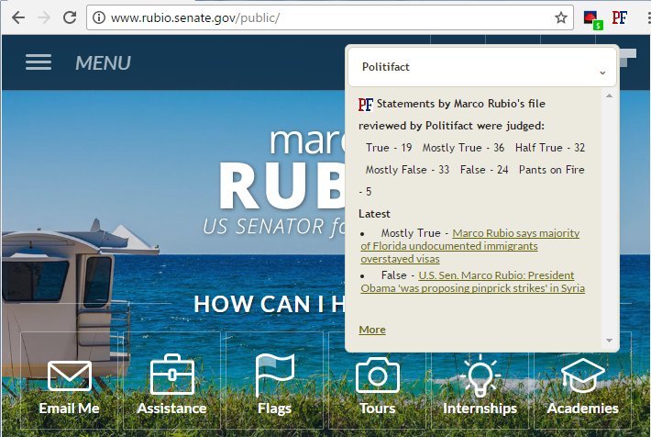Click the Flags label
Image resolution: width=651 pixels, height=437 pixels.
point(274,409)
